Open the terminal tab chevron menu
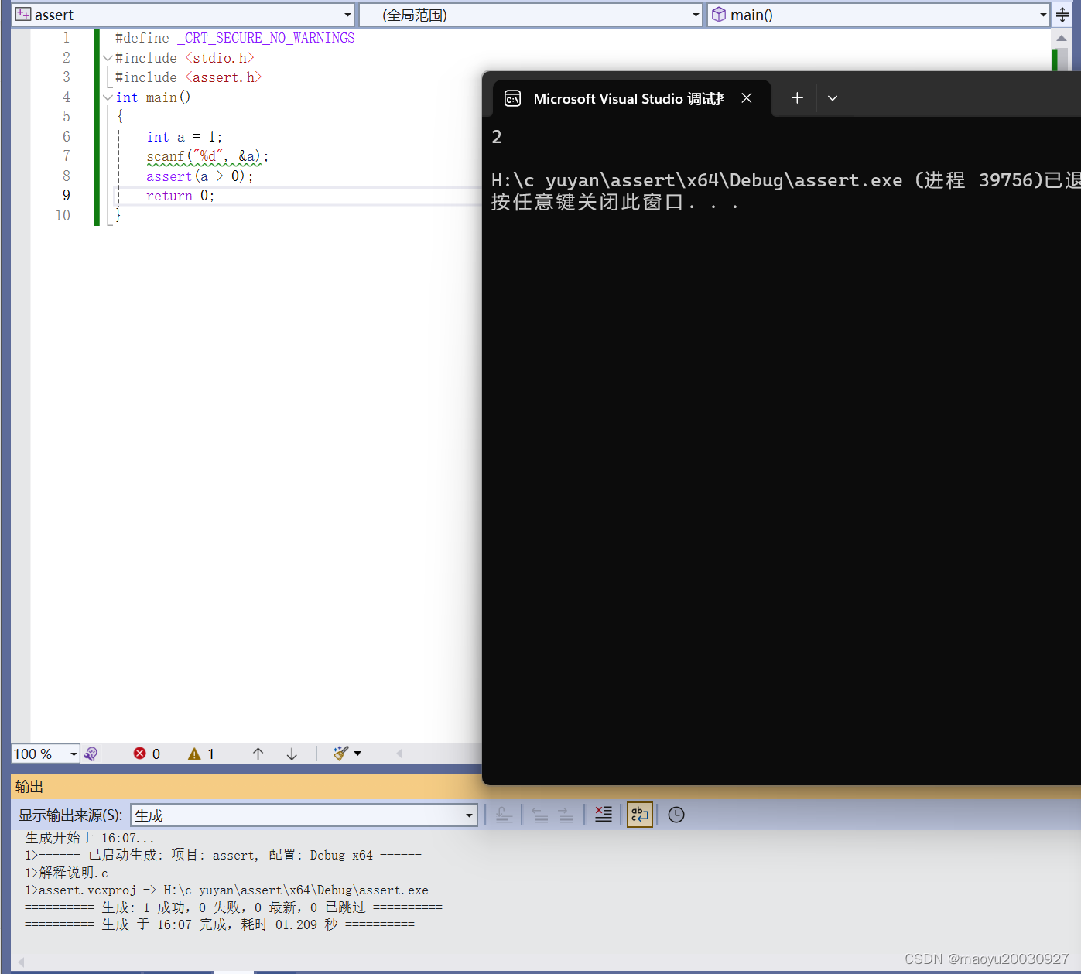The width and height of the screenshot is (1081, 974). (832, 97)
